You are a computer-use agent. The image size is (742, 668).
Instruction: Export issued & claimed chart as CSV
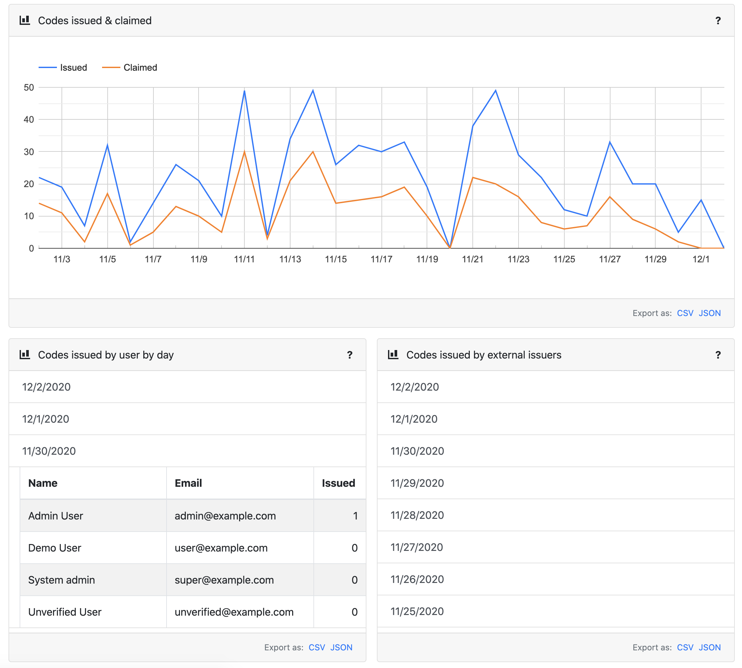[685, 313]
